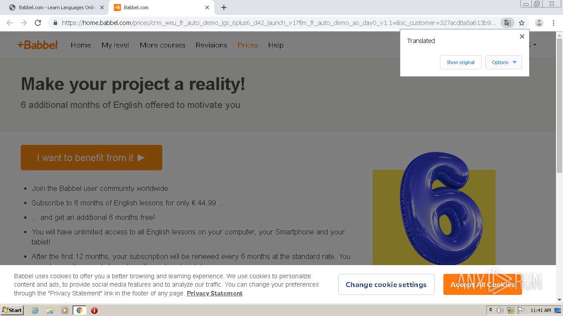Open the Privacy Statement link

[215, 293]
